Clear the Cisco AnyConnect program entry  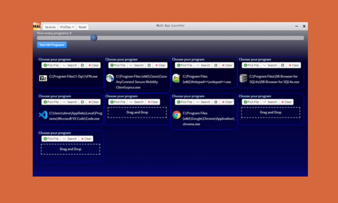tap(160, 65)
